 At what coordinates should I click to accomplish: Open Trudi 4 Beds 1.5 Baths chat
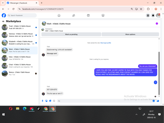(x=19, y=27)
